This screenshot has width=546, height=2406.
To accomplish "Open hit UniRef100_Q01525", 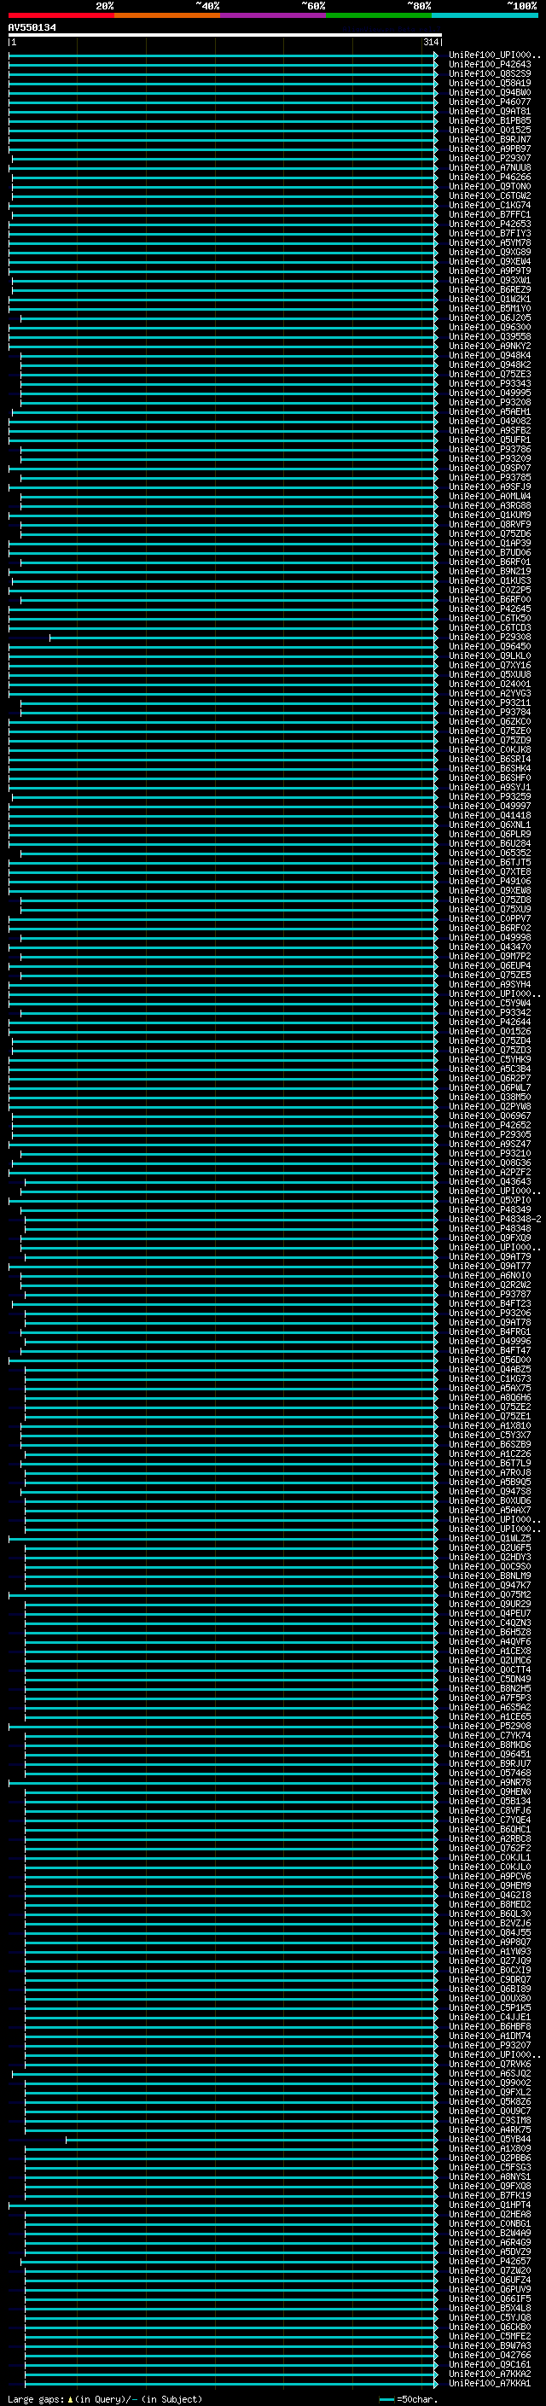I will click(x=490, y=131).
